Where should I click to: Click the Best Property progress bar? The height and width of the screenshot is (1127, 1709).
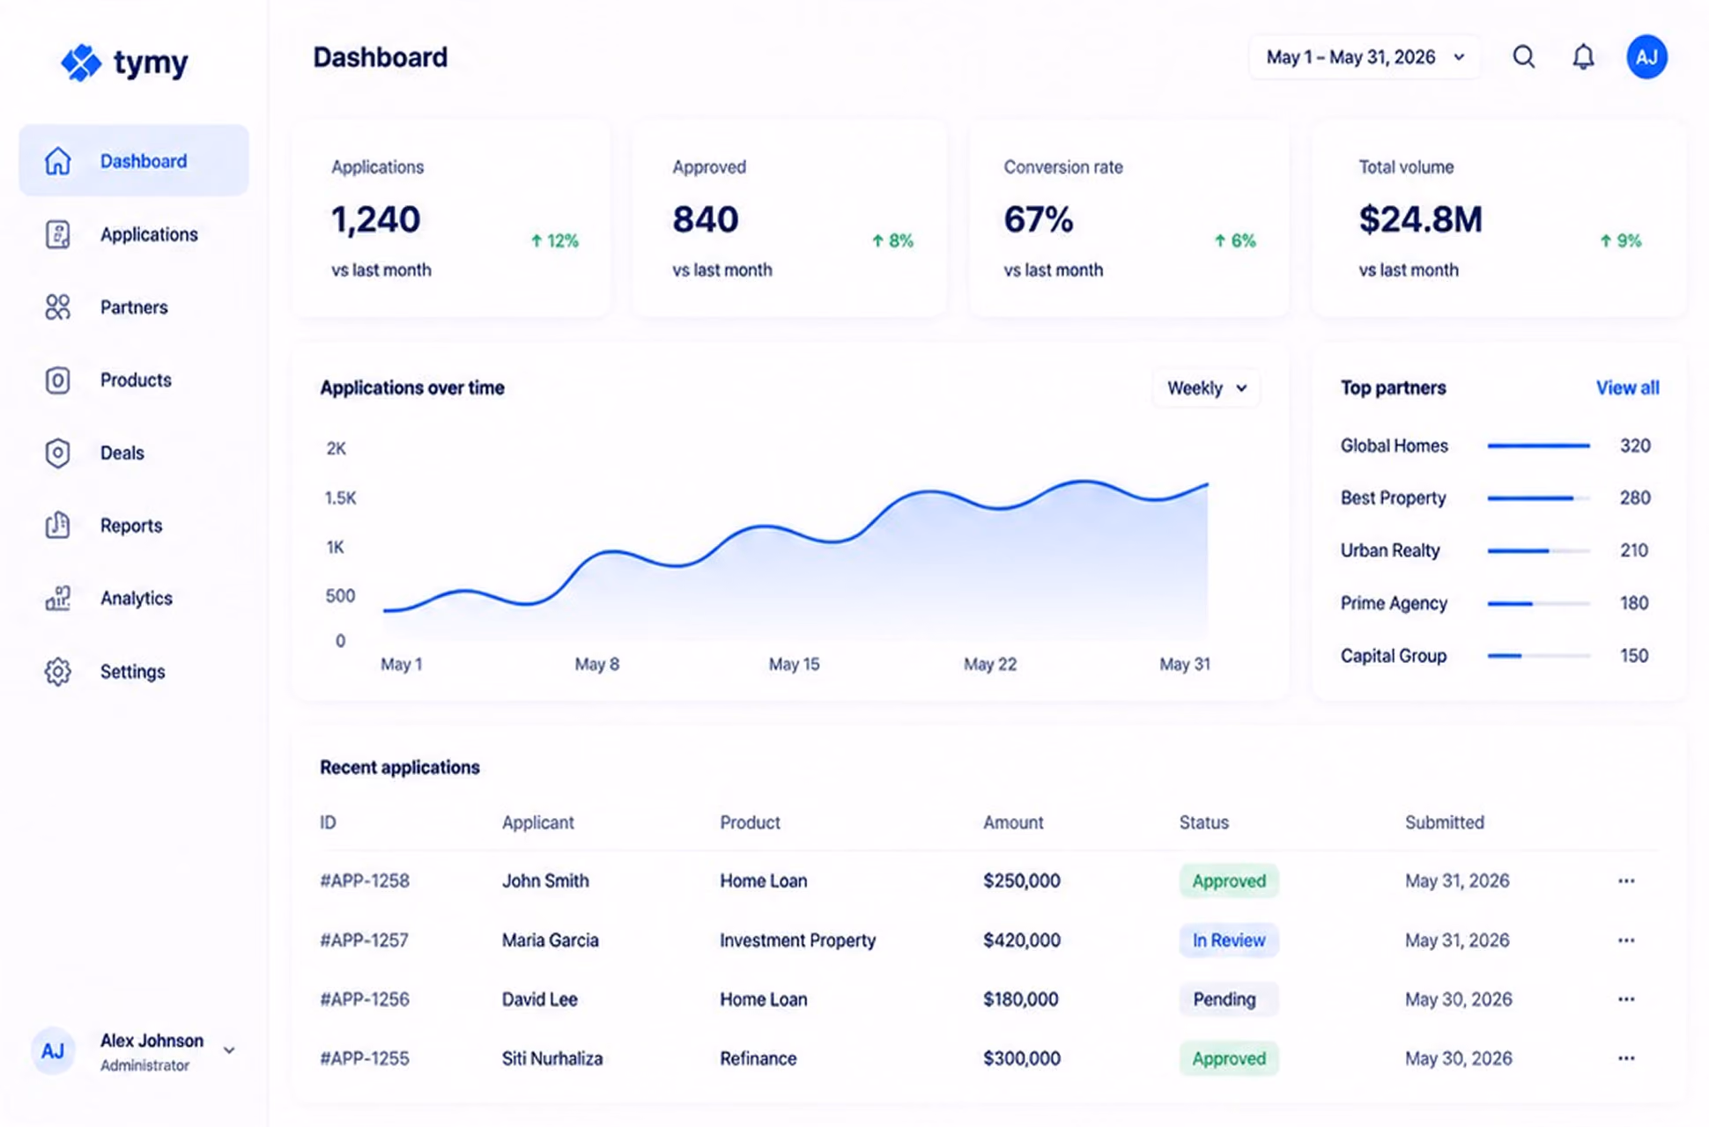[1539, 498]
